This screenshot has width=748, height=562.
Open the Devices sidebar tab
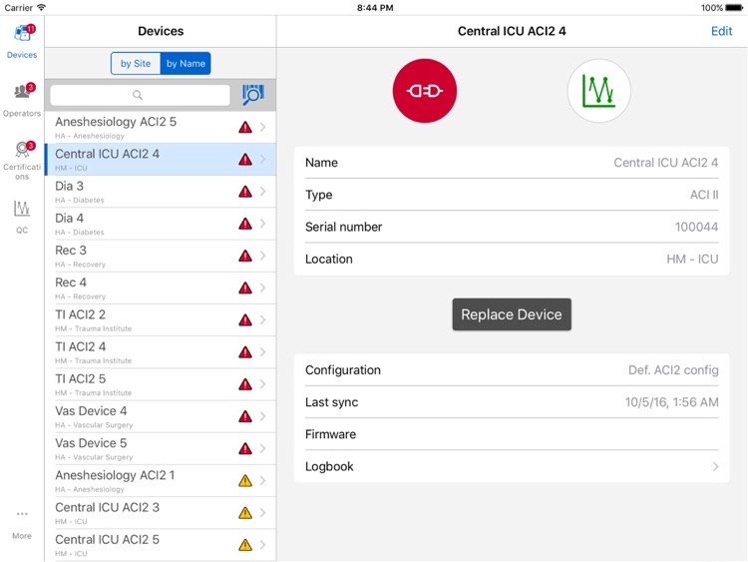click(22, 42)
